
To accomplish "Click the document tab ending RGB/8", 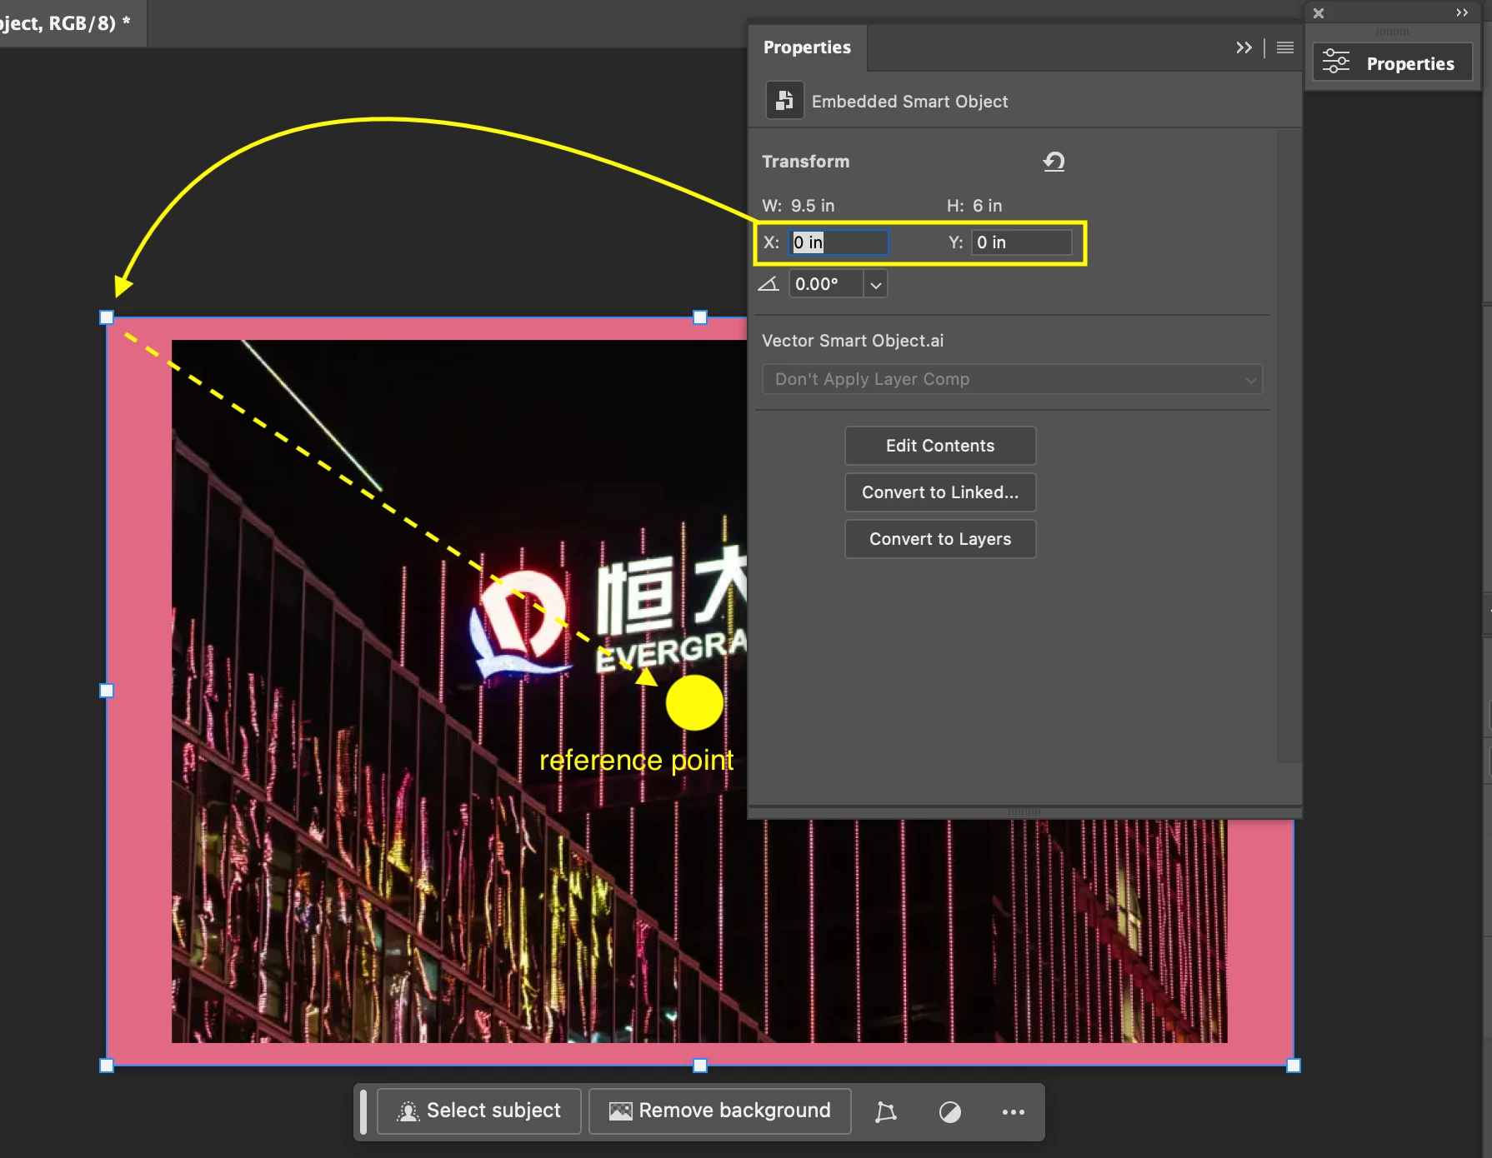I will click(x=72, y=23).
